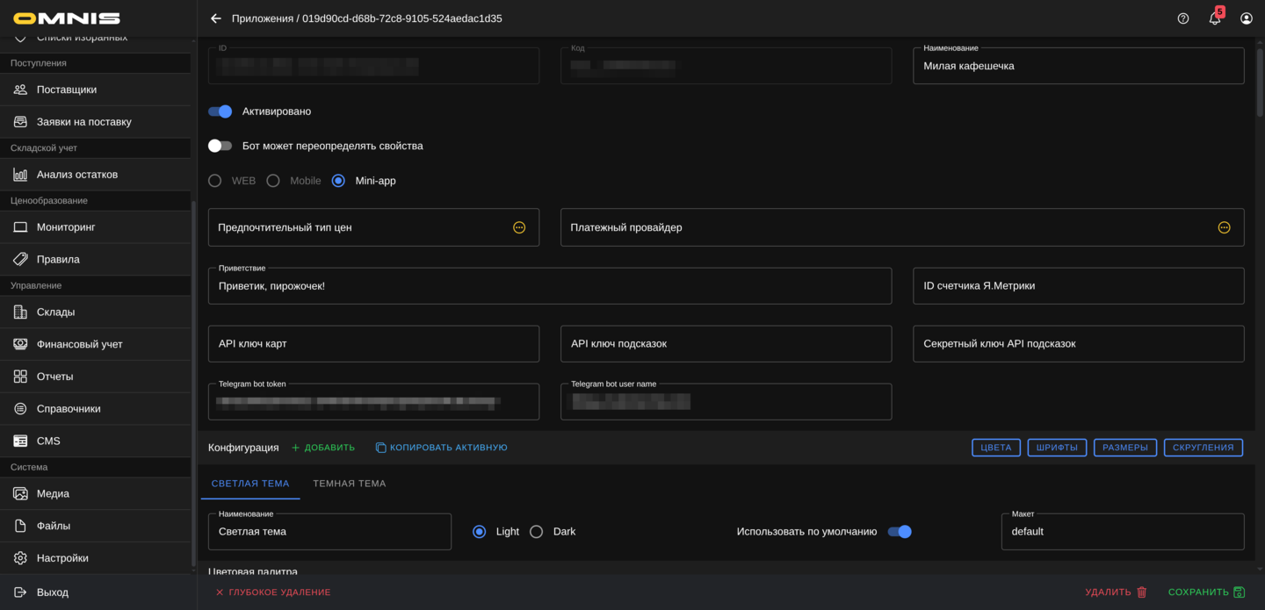
Task: Open the Цвета configuration panel
Action: point(995,447)
